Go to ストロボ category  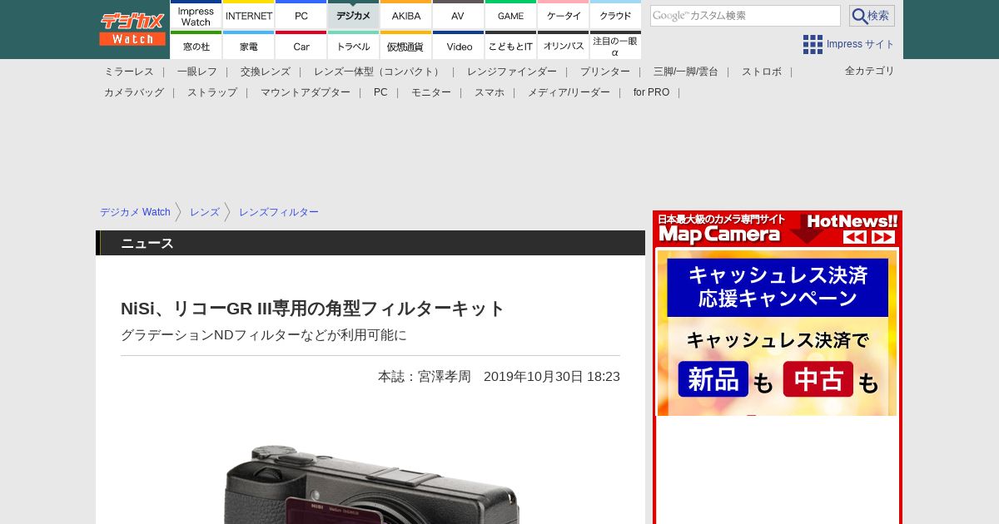[x=762, y=72]
